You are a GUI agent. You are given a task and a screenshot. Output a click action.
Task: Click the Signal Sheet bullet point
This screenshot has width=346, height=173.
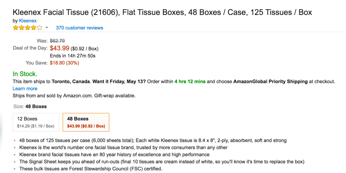click(162, 162)
